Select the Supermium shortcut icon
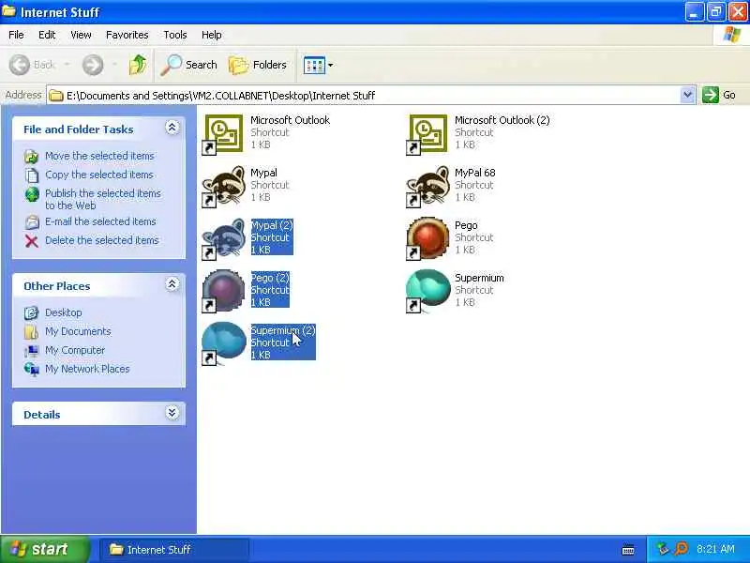Screen dimensions: 750x563 tap(427, 292)
